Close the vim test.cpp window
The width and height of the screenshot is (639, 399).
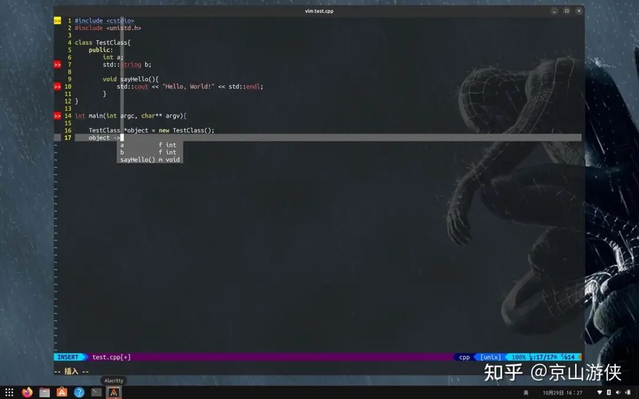(579, 11)
